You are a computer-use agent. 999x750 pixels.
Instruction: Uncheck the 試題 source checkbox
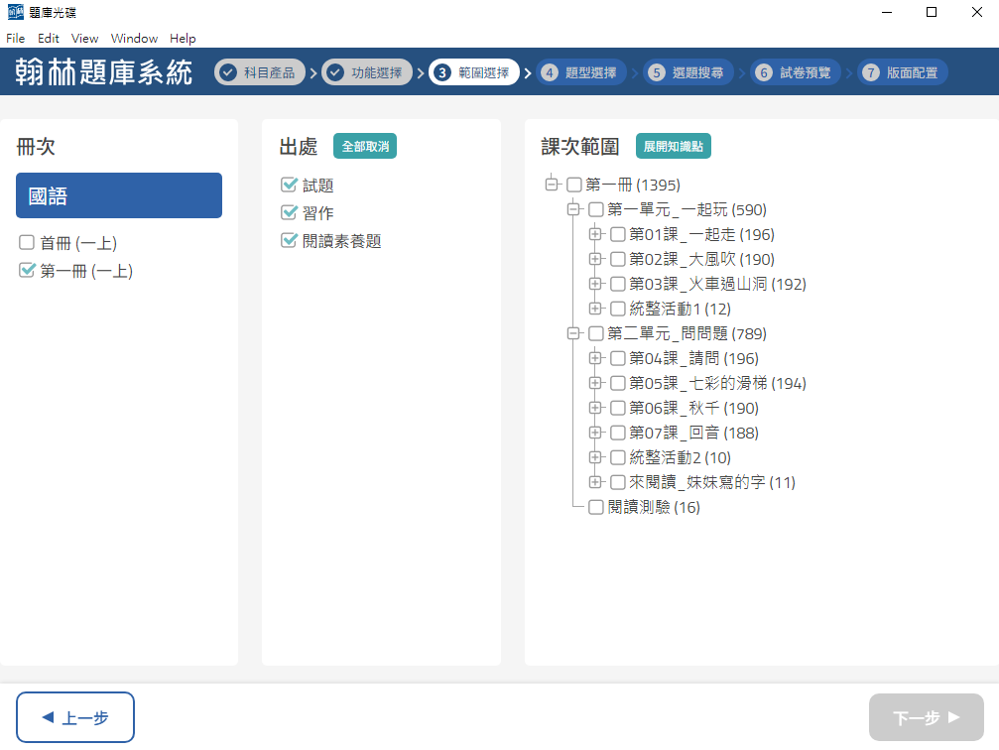[290, 186]
